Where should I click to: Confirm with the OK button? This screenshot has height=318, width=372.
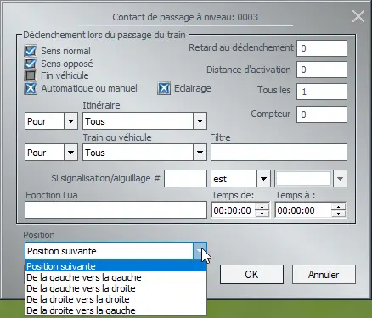coord(251,274)
